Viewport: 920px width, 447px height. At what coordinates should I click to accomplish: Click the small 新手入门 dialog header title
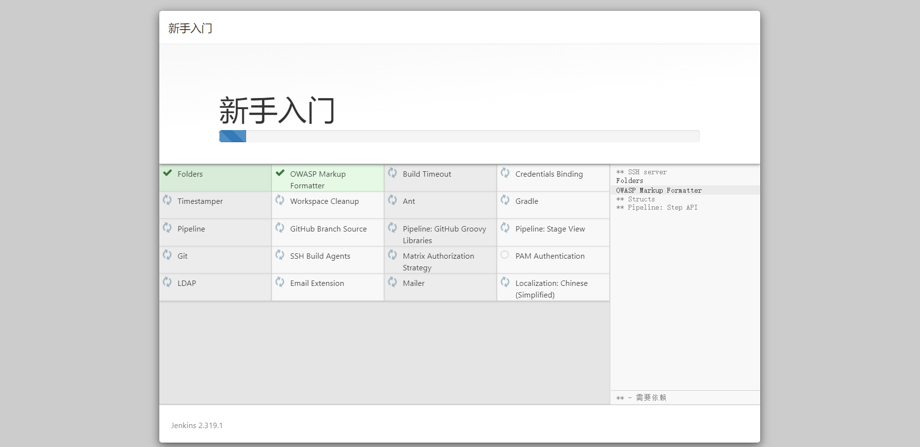point(190,28)
